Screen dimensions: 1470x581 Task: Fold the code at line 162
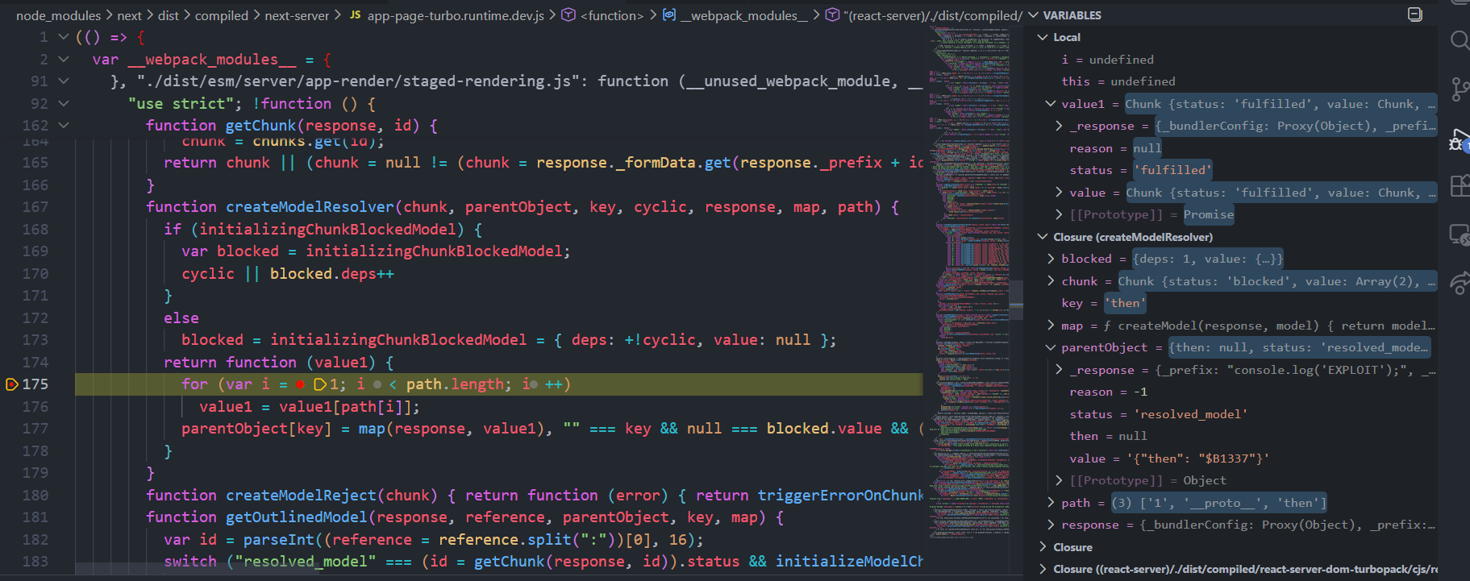click(x=64, y=126)
